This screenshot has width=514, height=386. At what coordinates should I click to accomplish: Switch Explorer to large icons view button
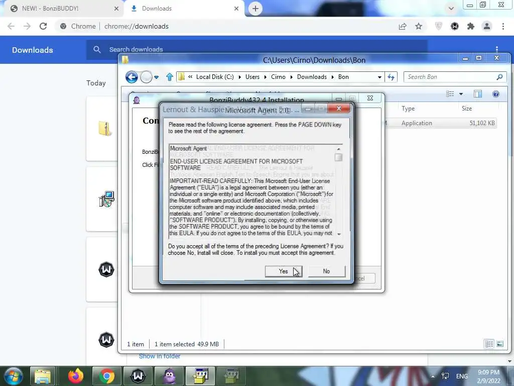click(500, 344)
